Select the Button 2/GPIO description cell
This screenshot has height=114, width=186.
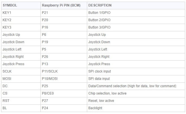pyautogui.click(x=99, y=20)
